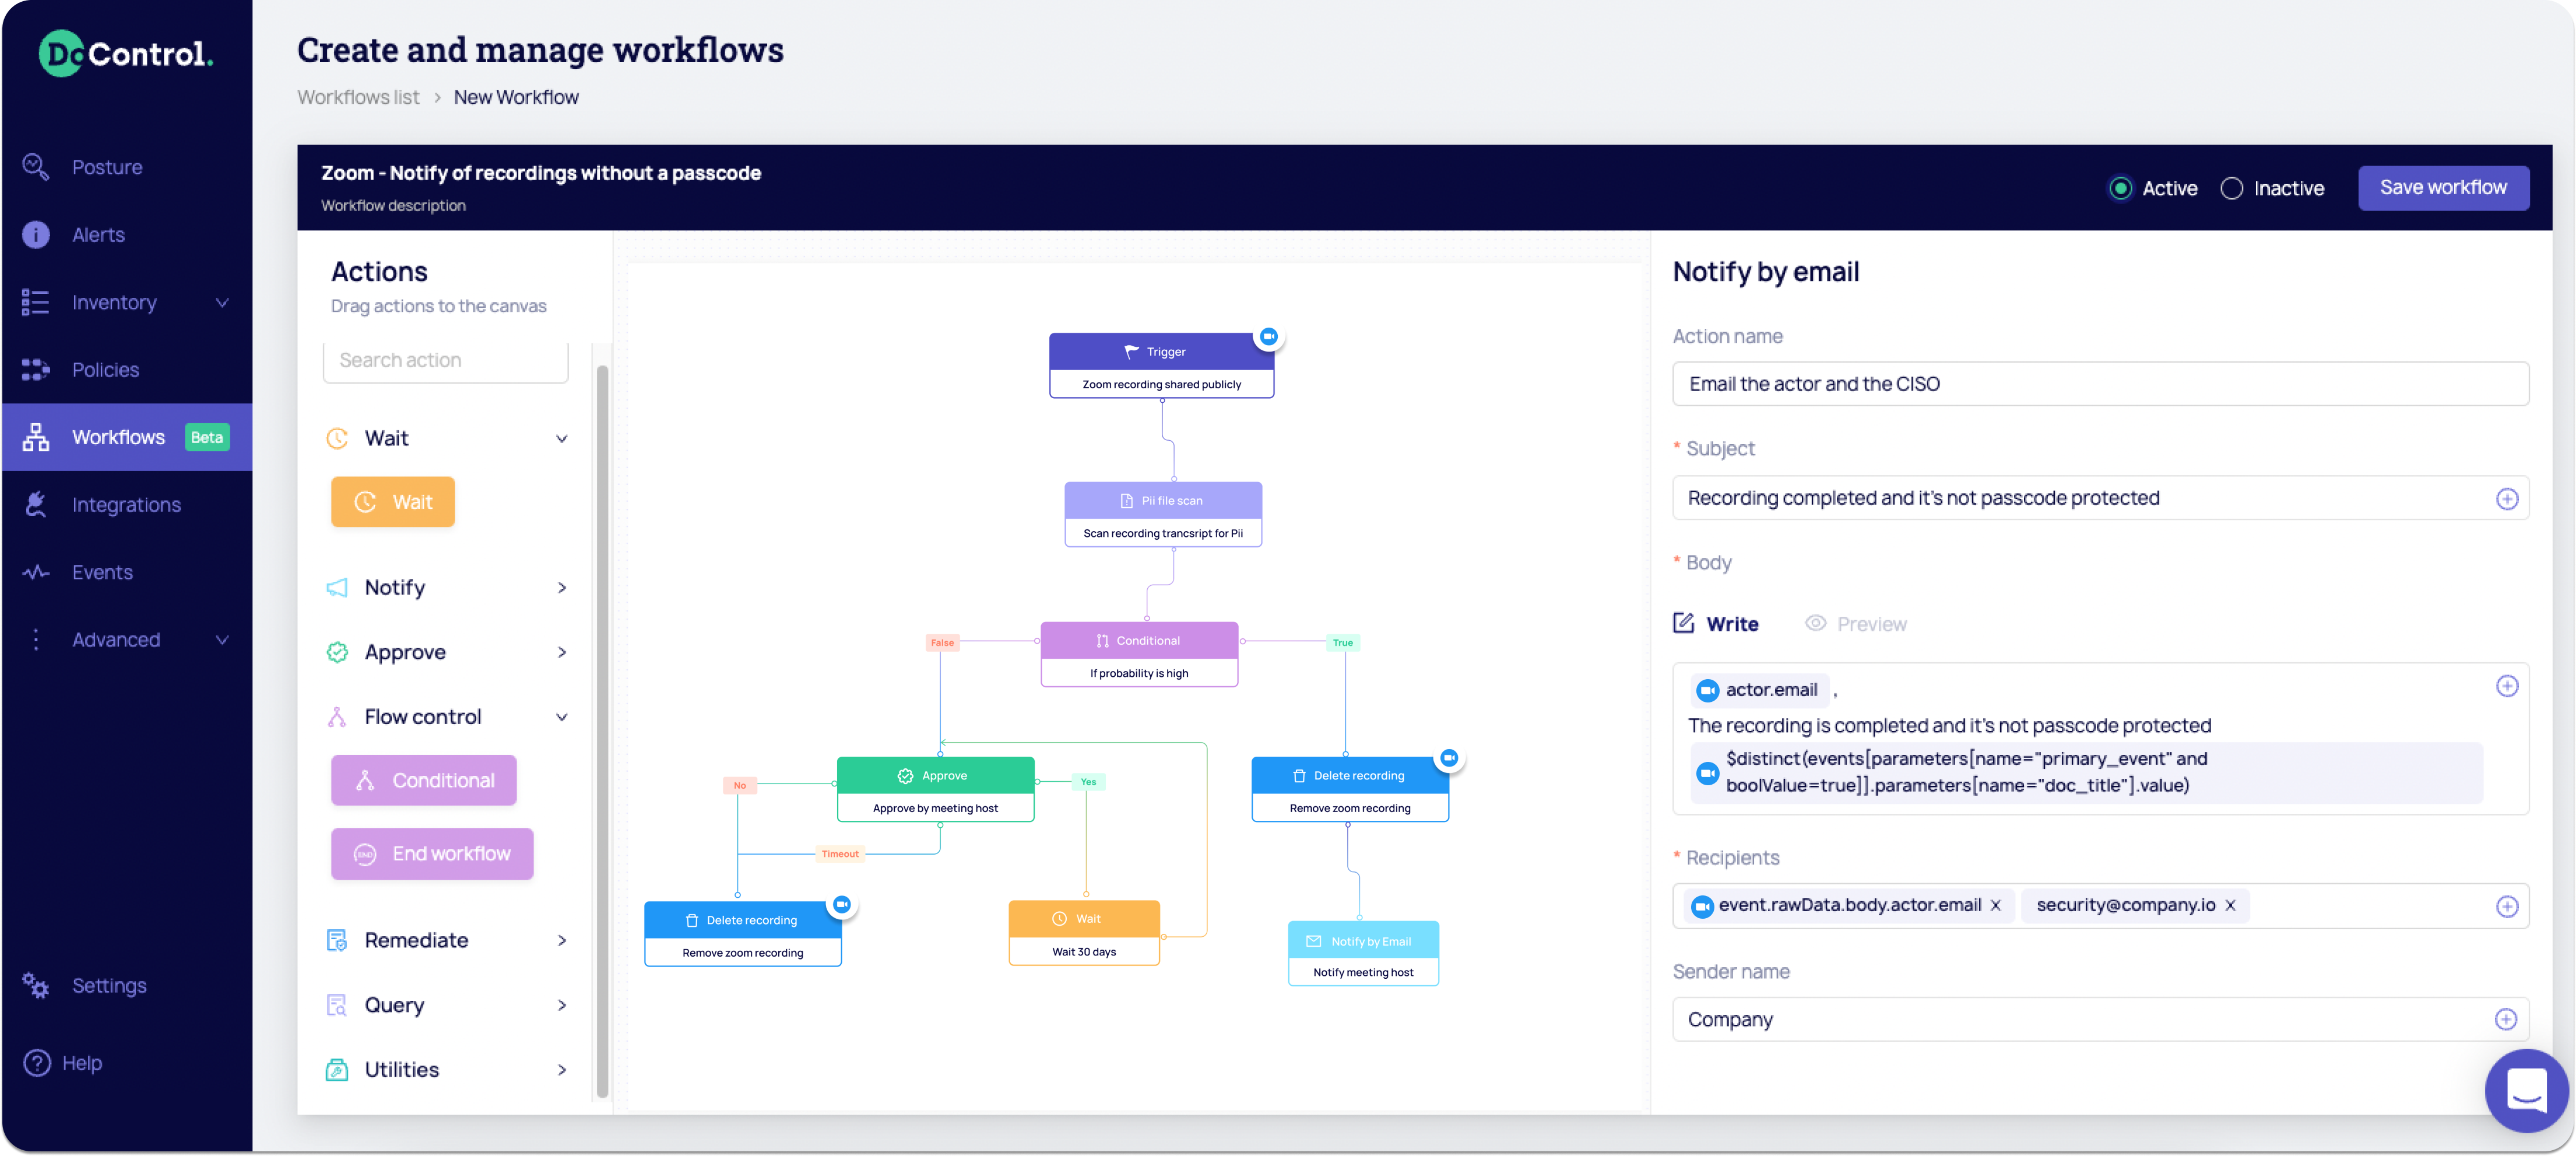Click the Wait clock icon in group header
Screen dimensions: 2576x1156
point(337,438)
